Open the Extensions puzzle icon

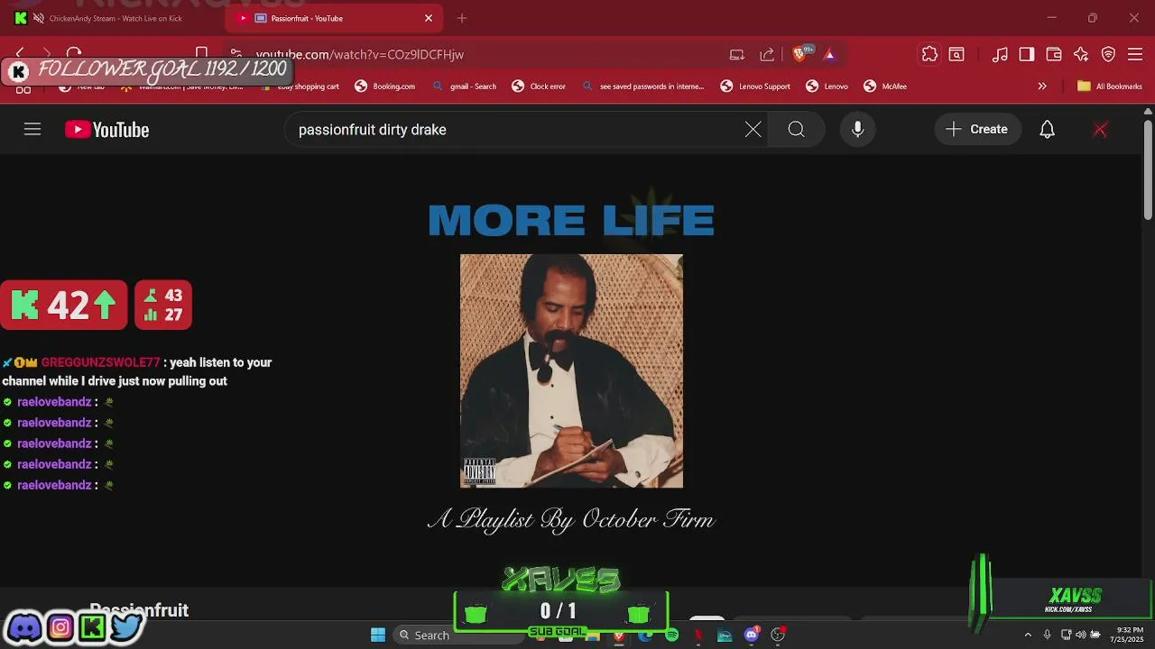tap(929, 54)
